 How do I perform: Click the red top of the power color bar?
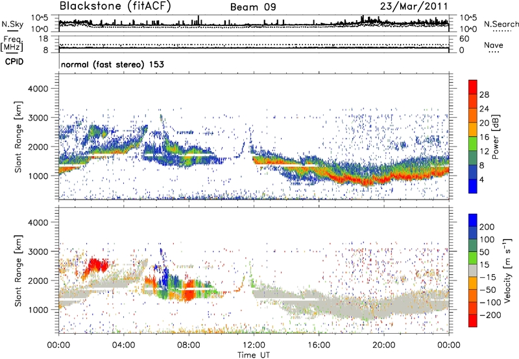click(473, 87)
